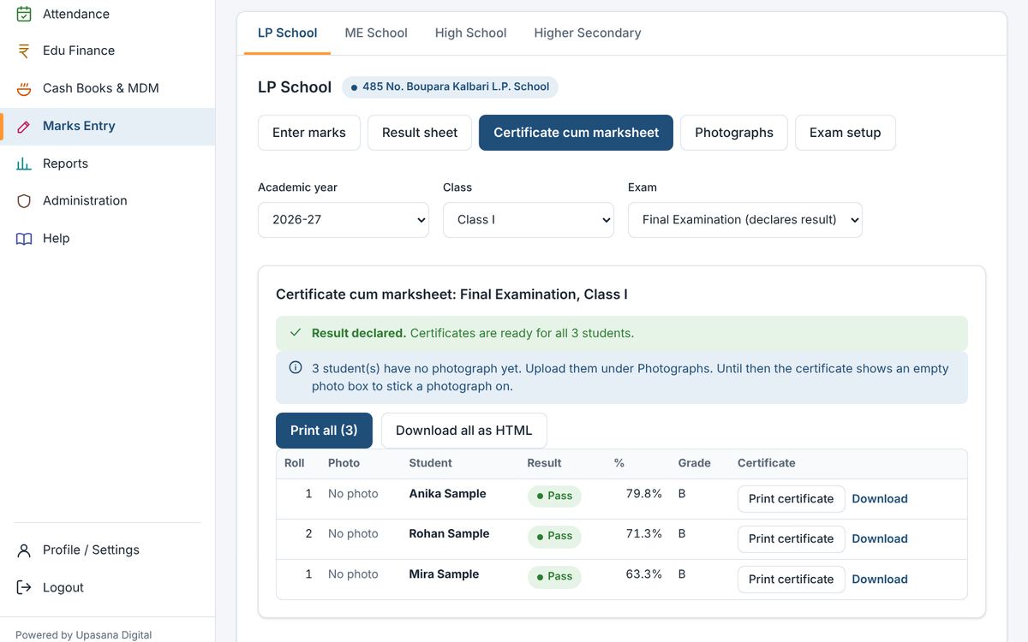
Task: Click the Profile / Settings person icon
Action: point(24,550)
